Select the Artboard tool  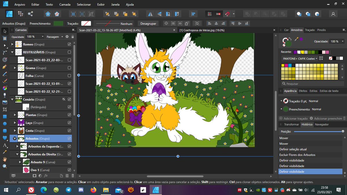pyautogui.click(x=5, y=38)
